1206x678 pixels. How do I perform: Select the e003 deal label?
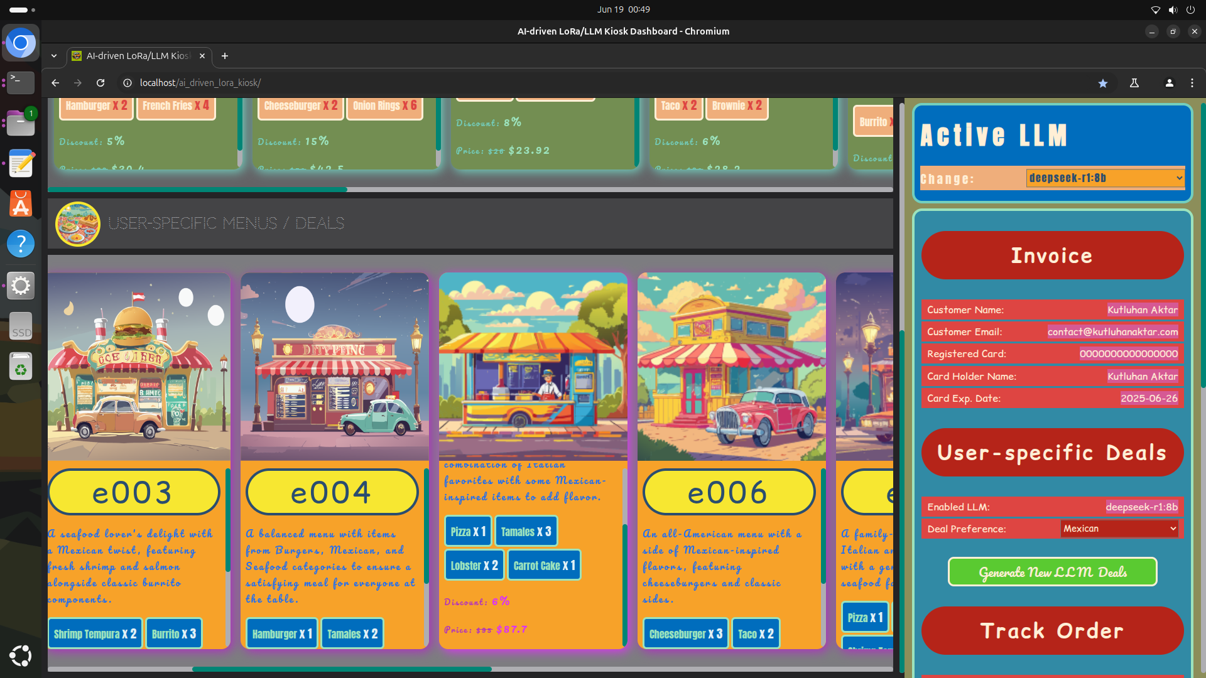tap(133, 492)
